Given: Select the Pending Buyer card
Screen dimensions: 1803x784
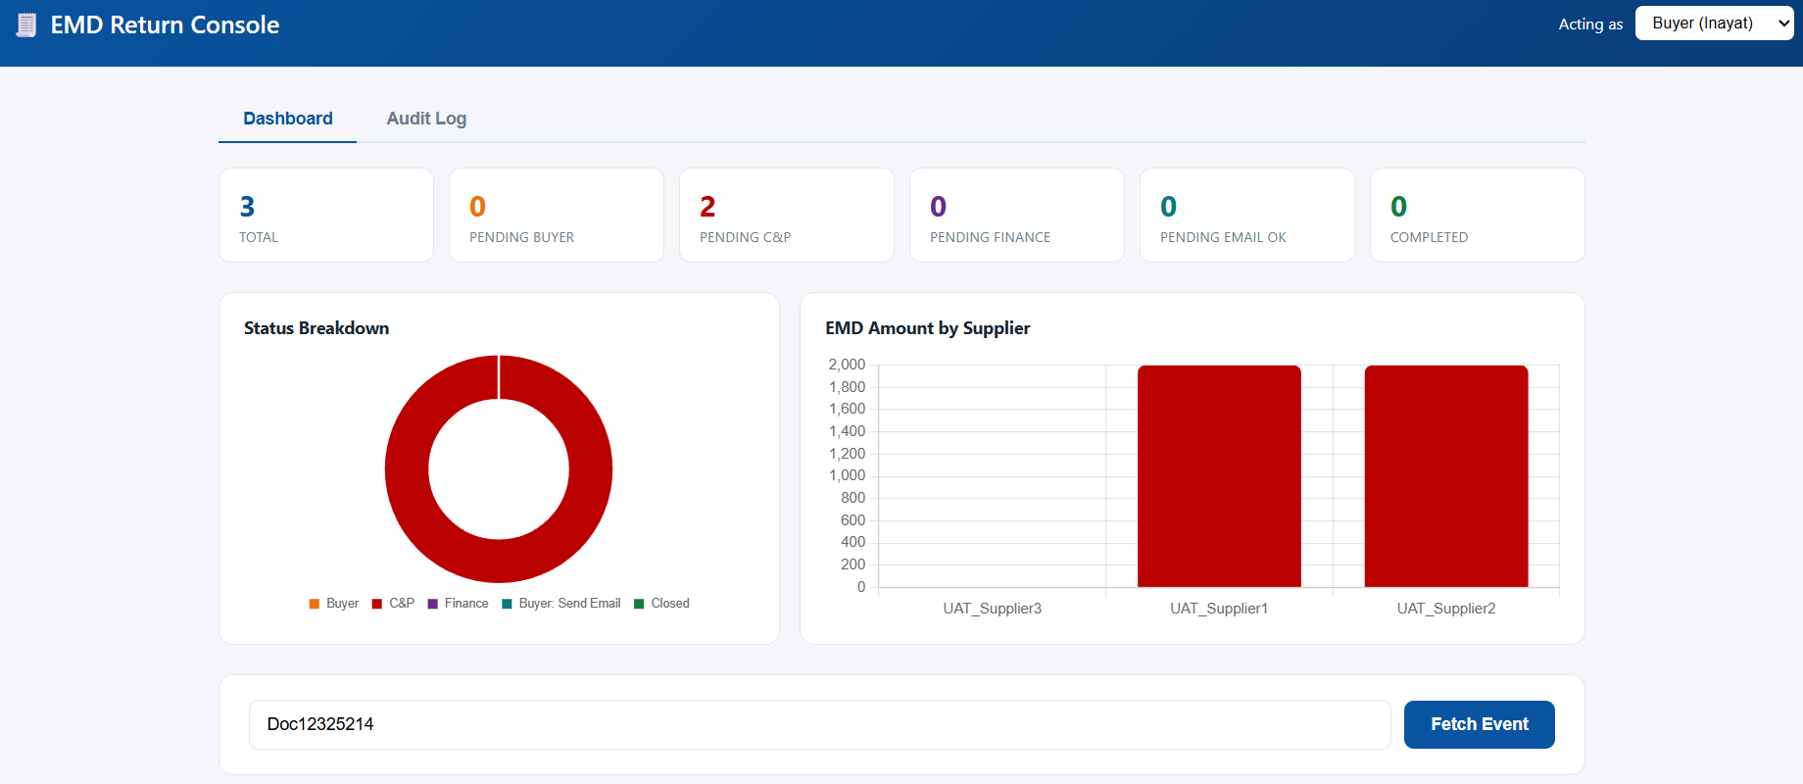Looking at the screenshot, I should 557,215.
